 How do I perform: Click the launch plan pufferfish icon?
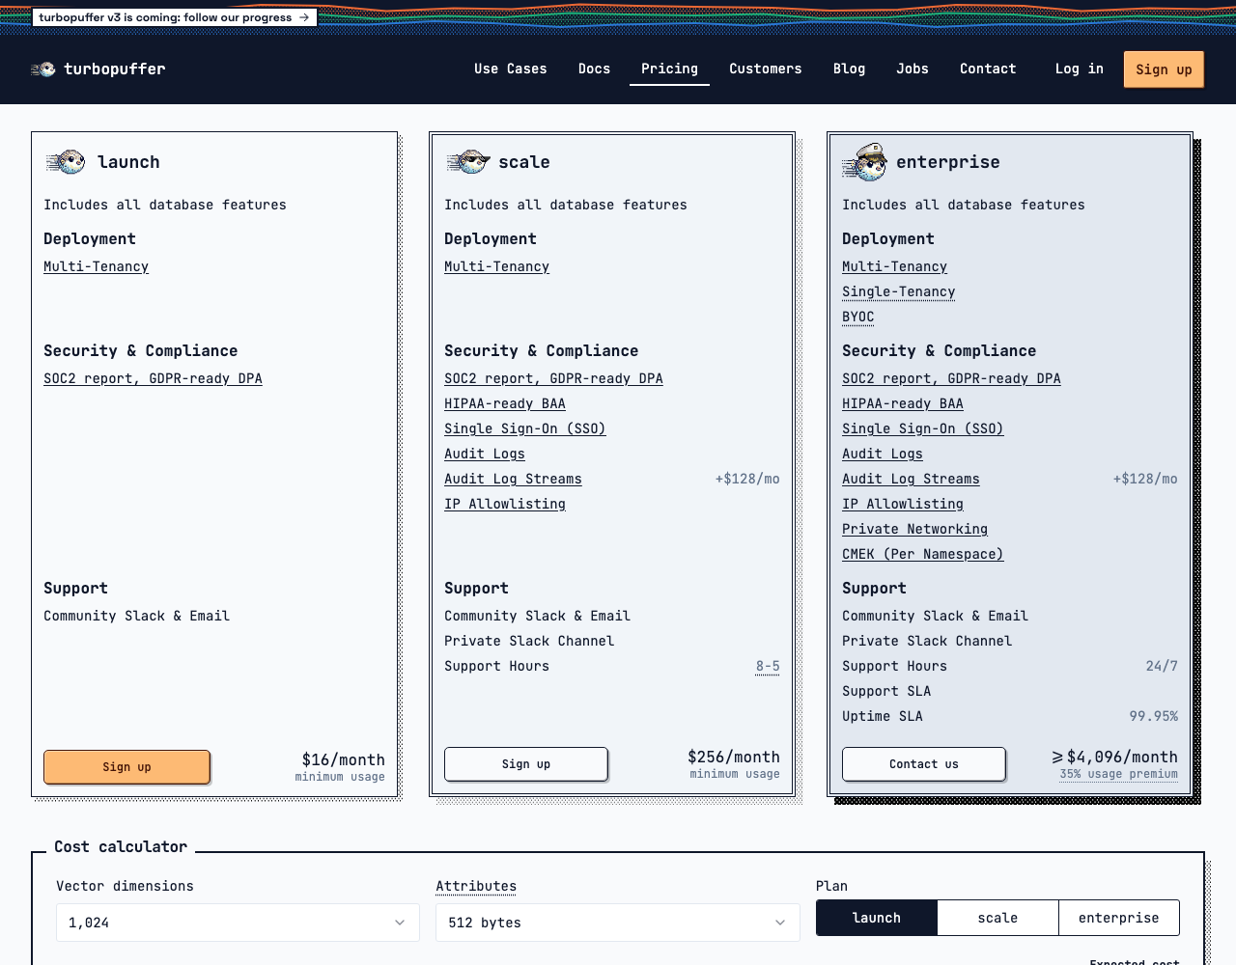tap(66, 162)
